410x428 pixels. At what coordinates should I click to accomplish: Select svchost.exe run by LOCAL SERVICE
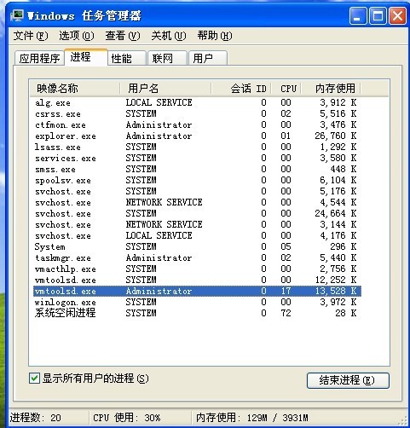[x=197, y=235]
